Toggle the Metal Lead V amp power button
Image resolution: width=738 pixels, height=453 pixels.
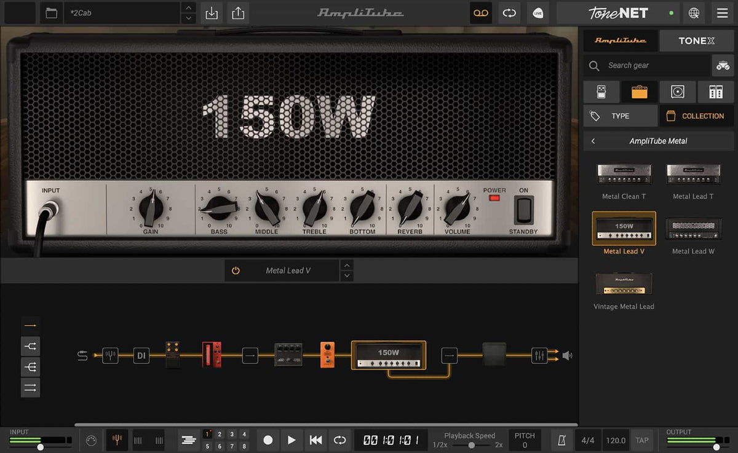[x=236, y=270]
